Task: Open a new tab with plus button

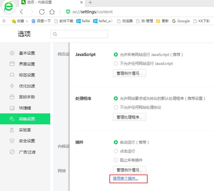Action: [90, 2]
